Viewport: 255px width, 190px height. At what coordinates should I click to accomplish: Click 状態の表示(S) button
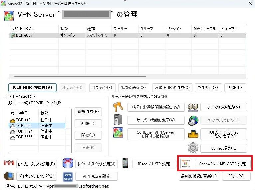[x=133, y=88]
